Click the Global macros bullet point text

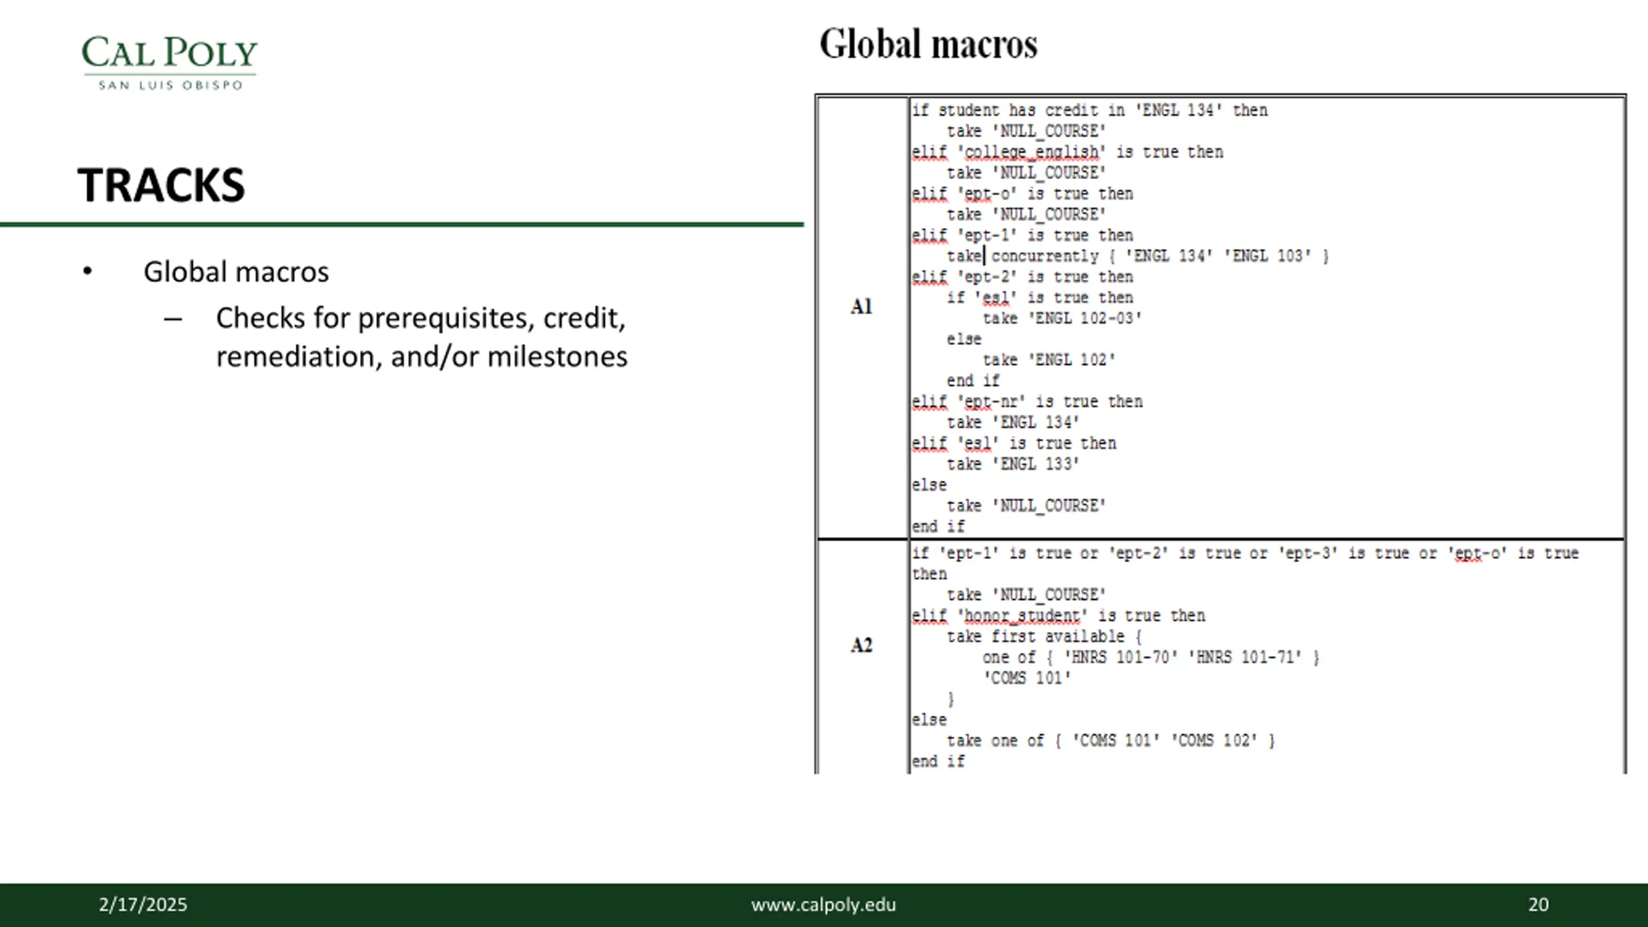click(236, 272)
